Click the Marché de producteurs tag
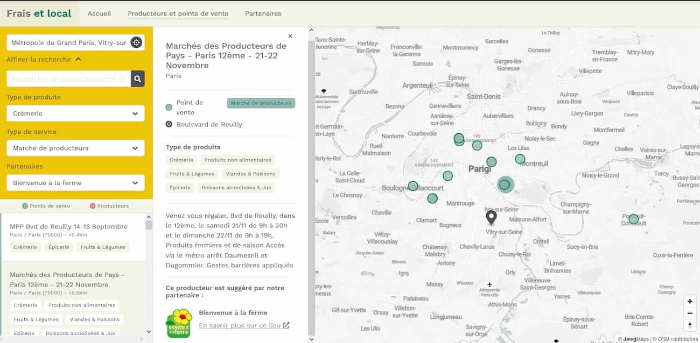 261,103
